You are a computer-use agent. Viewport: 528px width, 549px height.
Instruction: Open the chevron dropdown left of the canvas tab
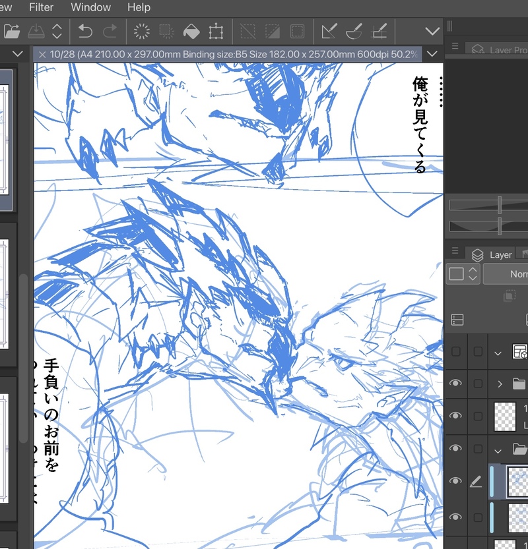tap(18, 54)
